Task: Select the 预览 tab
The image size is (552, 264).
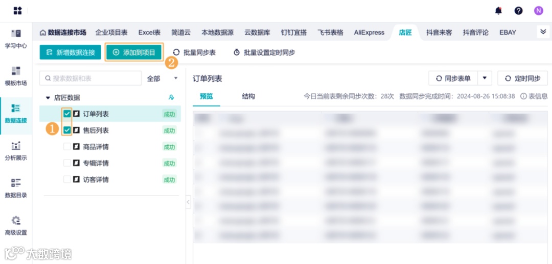Action: click(206, 96)
